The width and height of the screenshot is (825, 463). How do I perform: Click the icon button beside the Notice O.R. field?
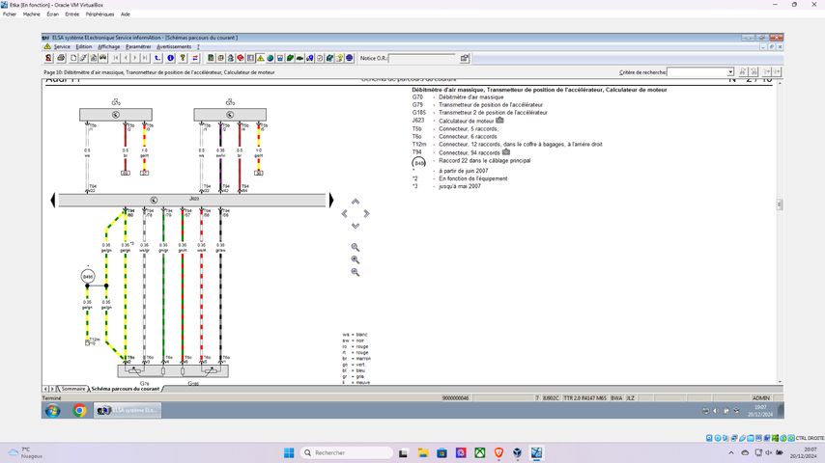tap(465, 58)
